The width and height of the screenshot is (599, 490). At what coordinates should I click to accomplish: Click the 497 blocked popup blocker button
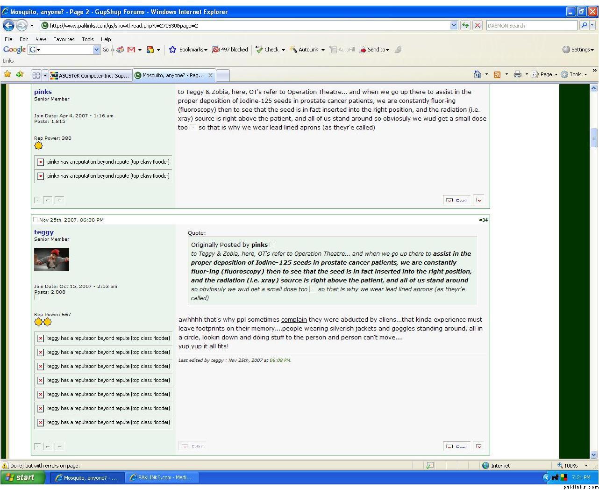(230, 50)
